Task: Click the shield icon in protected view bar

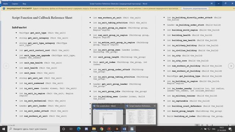Action: (4, 8)
